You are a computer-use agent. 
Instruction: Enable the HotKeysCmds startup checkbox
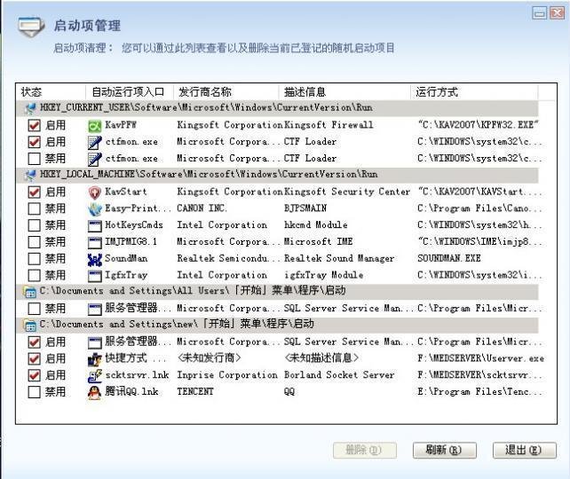(x=34, y=225)
